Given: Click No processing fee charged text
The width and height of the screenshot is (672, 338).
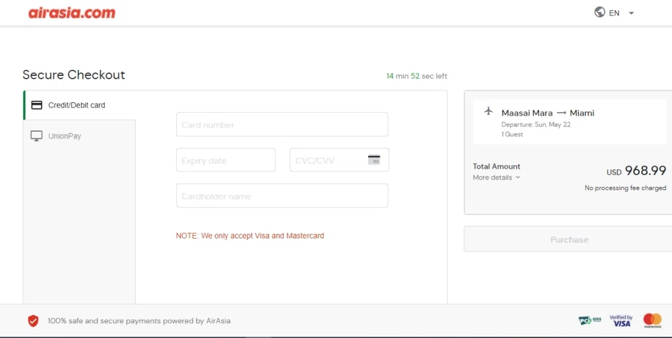Looking at the screenshot, I should 625,188.
